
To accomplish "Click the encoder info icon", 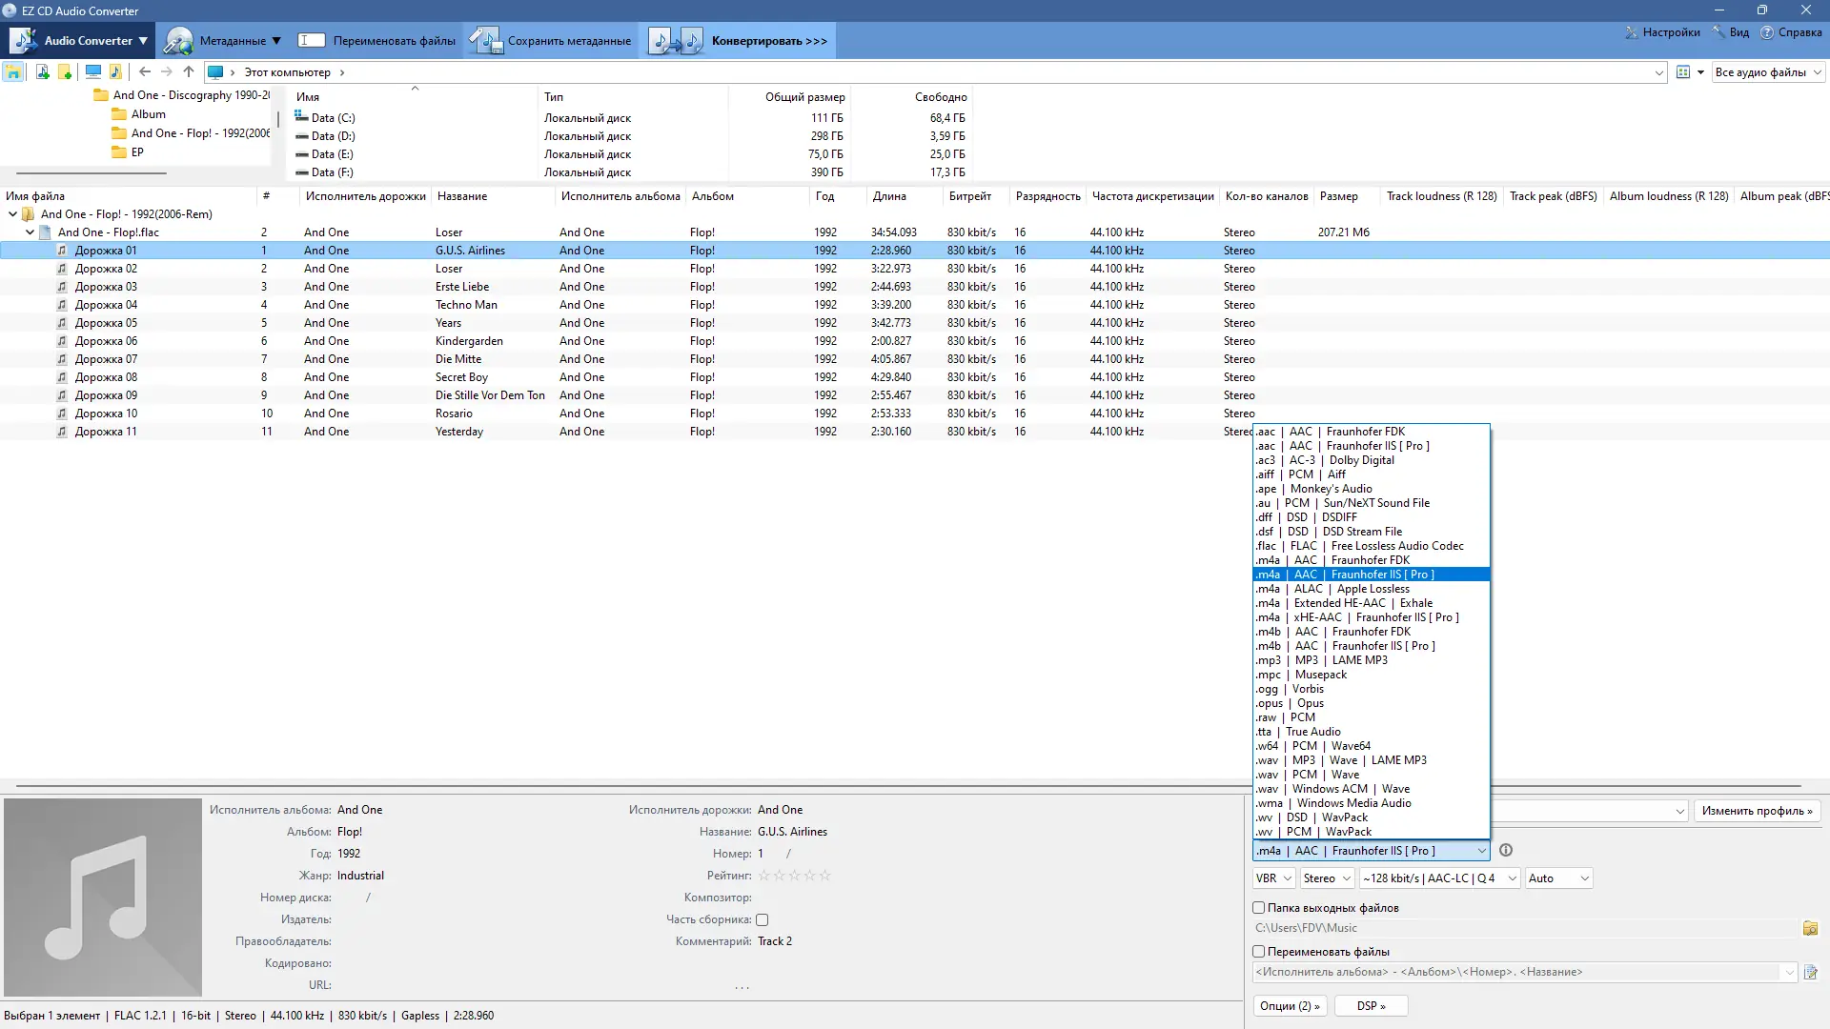I will click(x=1506, y=851).
